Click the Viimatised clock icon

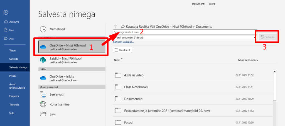43,29
